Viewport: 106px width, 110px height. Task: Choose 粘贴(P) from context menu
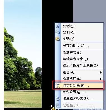[x=79, y=39]
